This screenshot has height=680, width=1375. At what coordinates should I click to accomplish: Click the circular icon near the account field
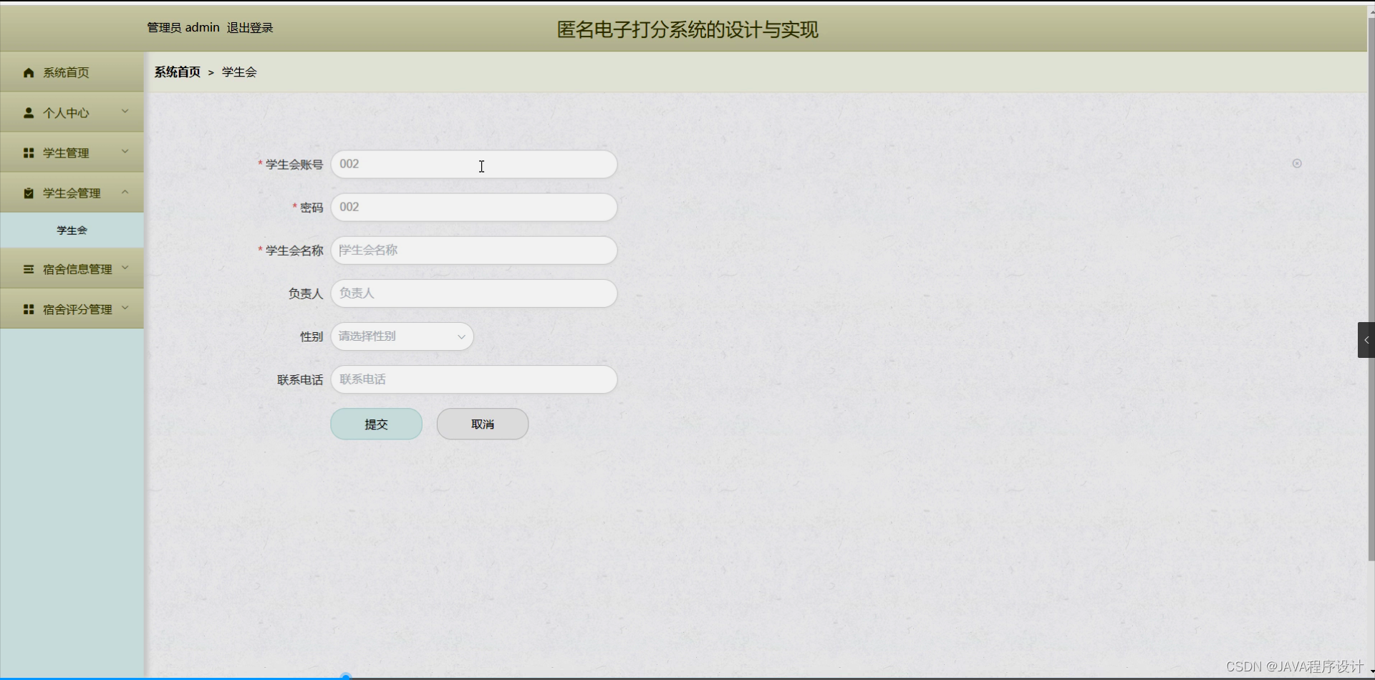coord(1297,163)
